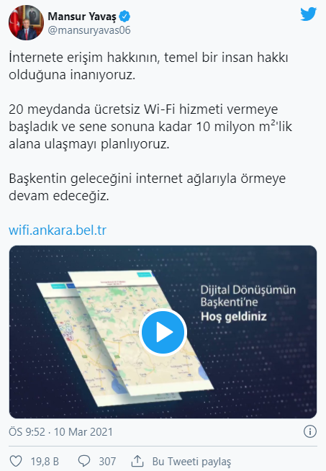Click the Başkentin geleceğini tweet paragraph

(x=147, y=187)
